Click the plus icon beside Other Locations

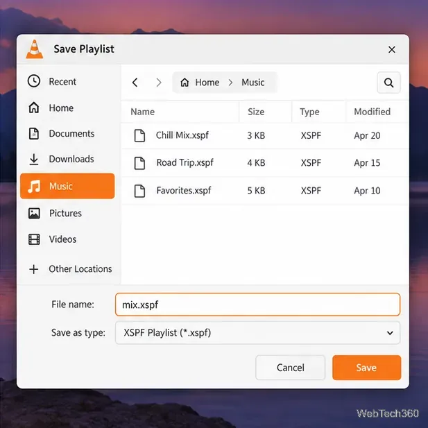click(34, 269)
